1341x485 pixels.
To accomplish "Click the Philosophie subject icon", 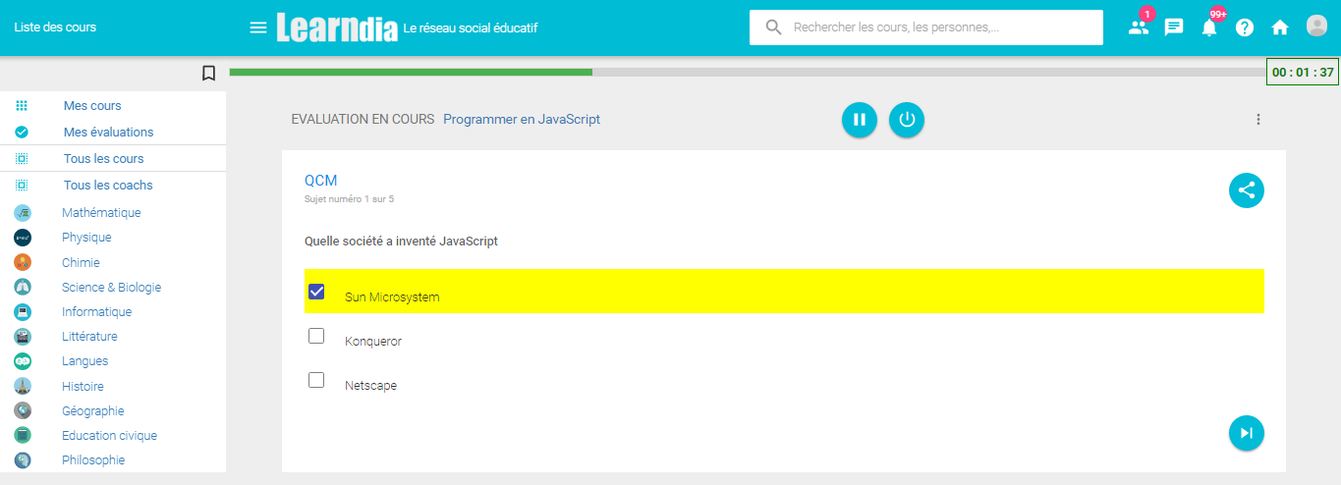I will click(23, 459).
